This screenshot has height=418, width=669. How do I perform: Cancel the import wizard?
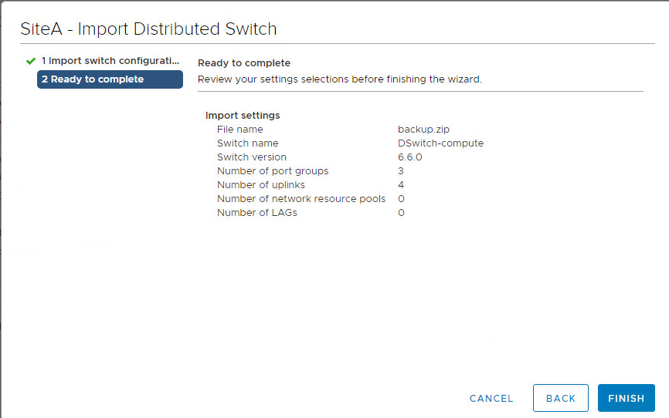491,399
